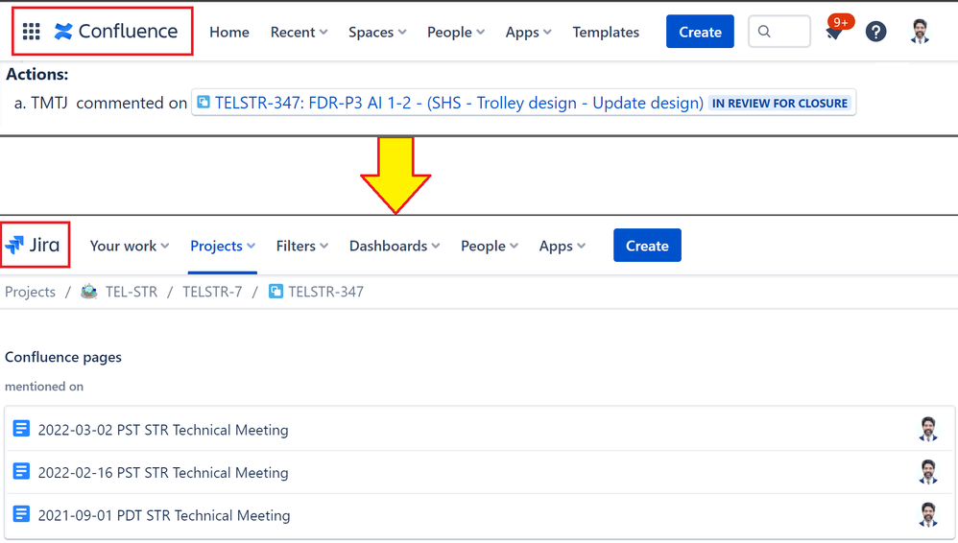Expand the Confluence People dropdown
Screen dimensions: 958x543
[456, 33]
